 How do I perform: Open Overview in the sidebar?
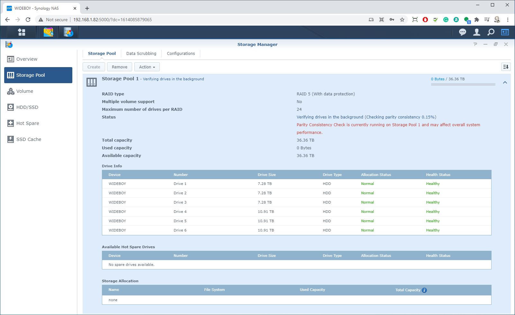pyautogui.click(x=38, y=59)
